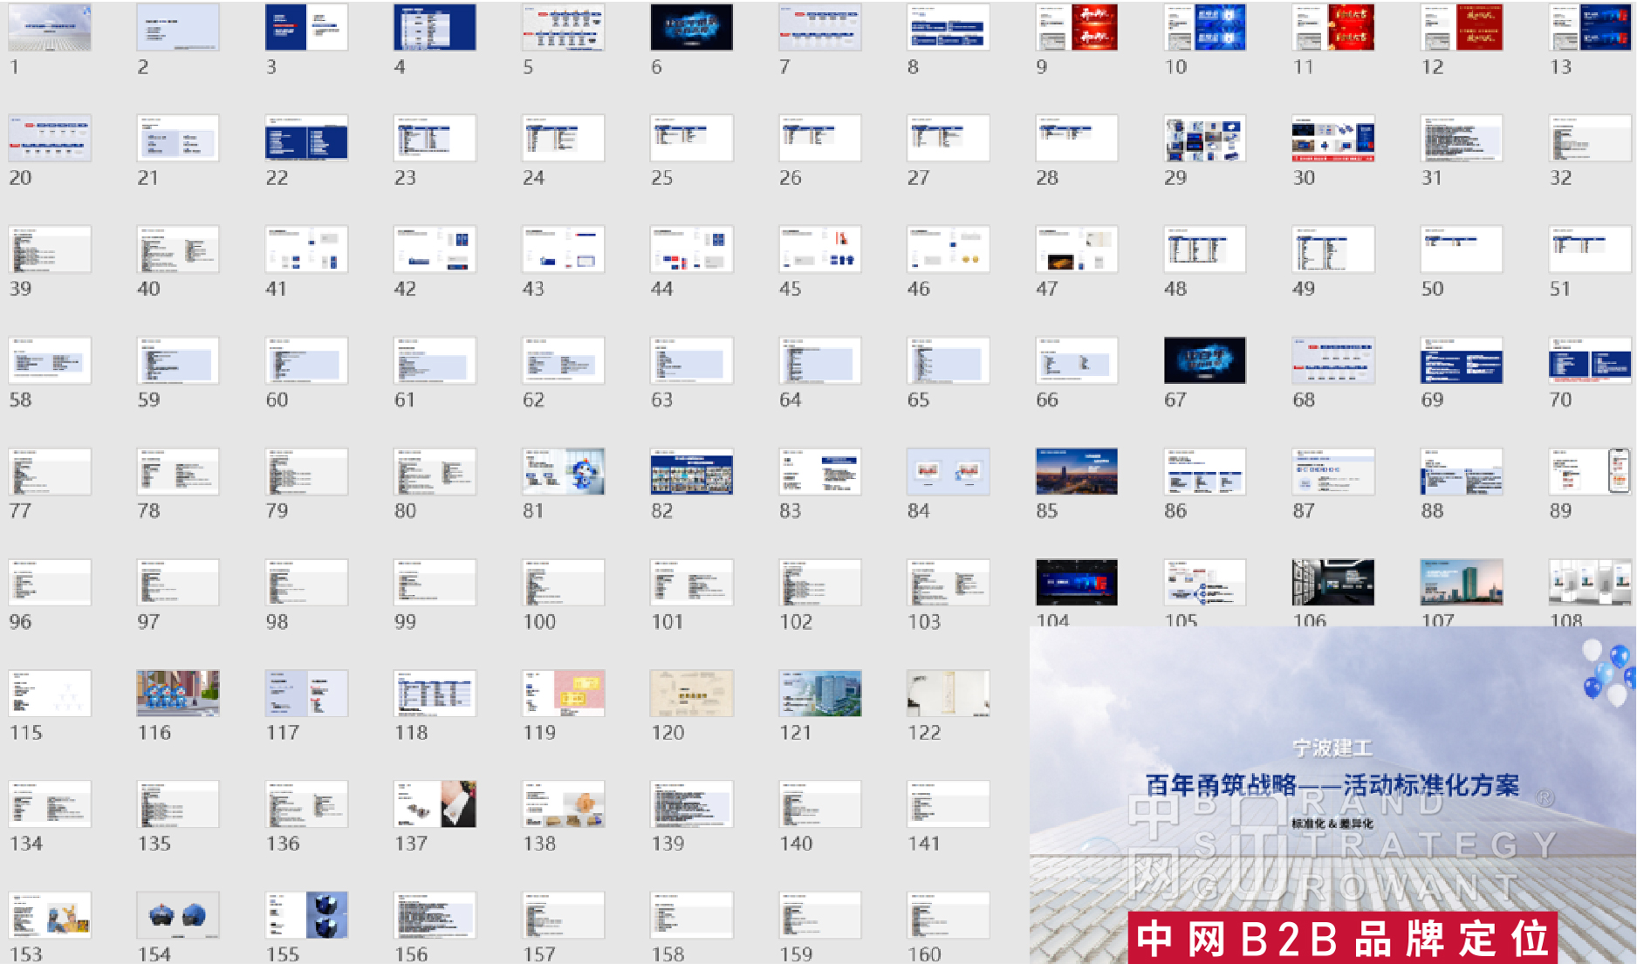Viewport: 1637px width, 964px height.
Task: Select slide 119 pink and yellow thumbnail
Action: (x=563, y=693)
